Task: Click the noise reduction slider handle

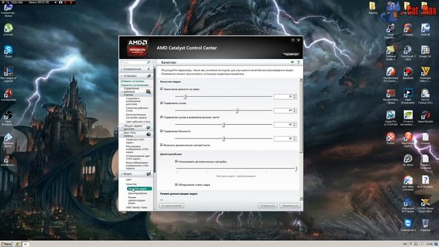Action: (x=237, y=110)
